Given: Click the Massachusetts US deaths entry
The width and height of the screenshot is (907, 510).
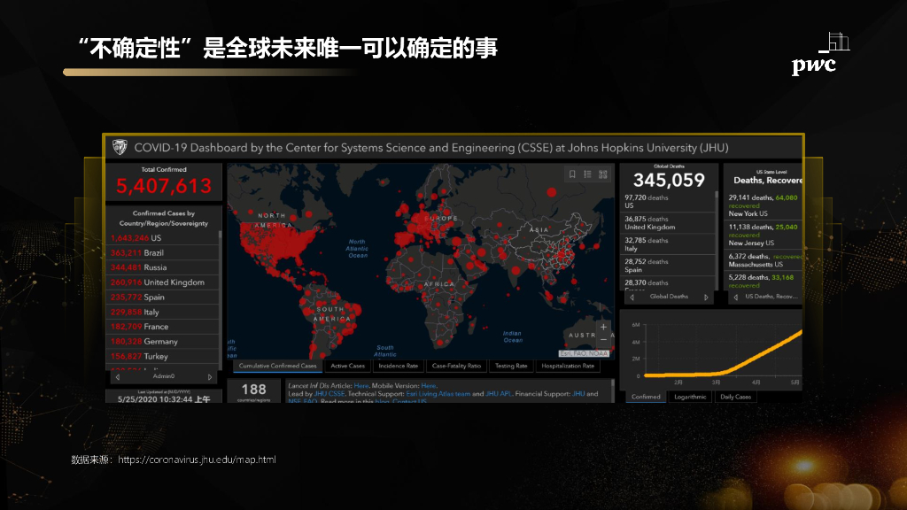Looking at the screenshot, I should point(764,261).
